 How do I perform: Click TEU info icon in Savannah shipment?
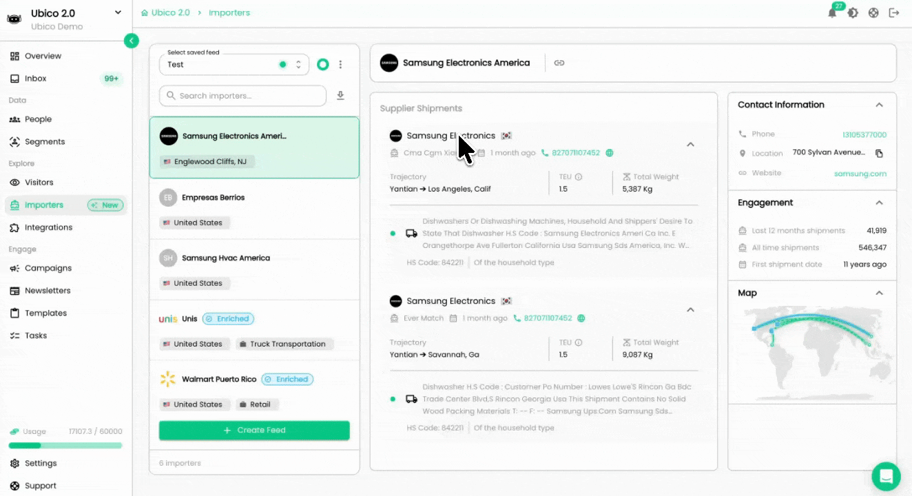pos(579,342)
